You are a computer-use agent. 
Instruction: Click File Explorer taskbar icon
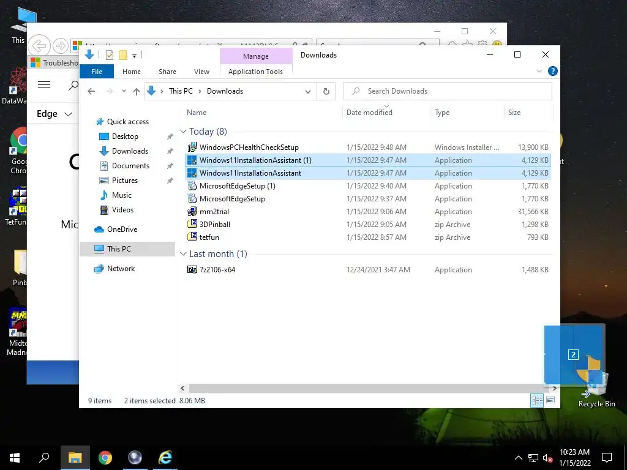(x=75, y=458)
